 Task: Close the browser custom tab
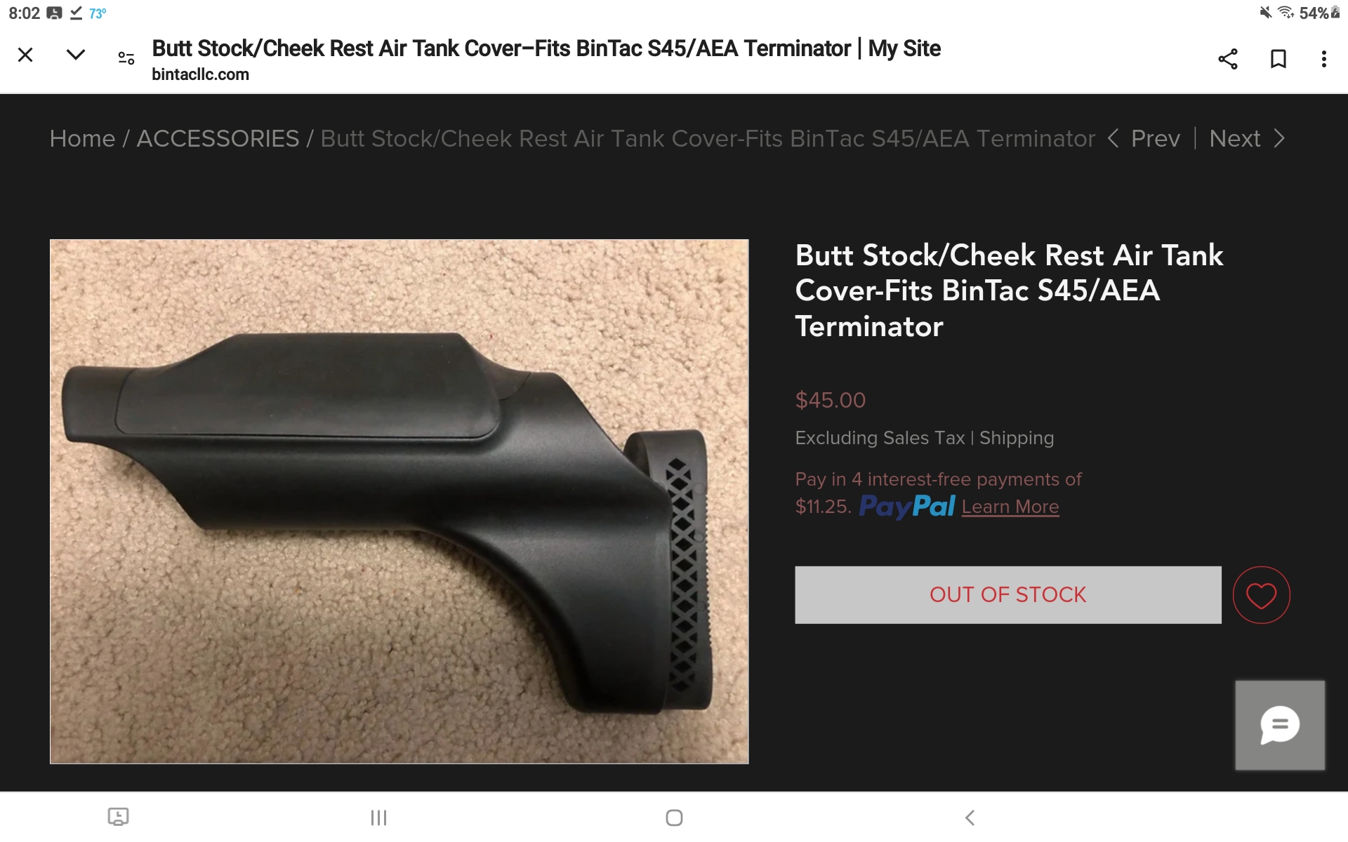(25, 55)
